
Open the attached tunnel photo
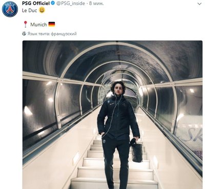pyautogui.click(x=112, y=114)
